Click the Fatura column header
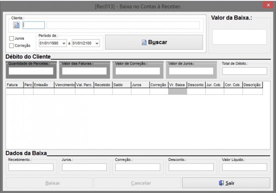Image resolution: width=276 pixels, height=193 pixels. click(15, 85)
